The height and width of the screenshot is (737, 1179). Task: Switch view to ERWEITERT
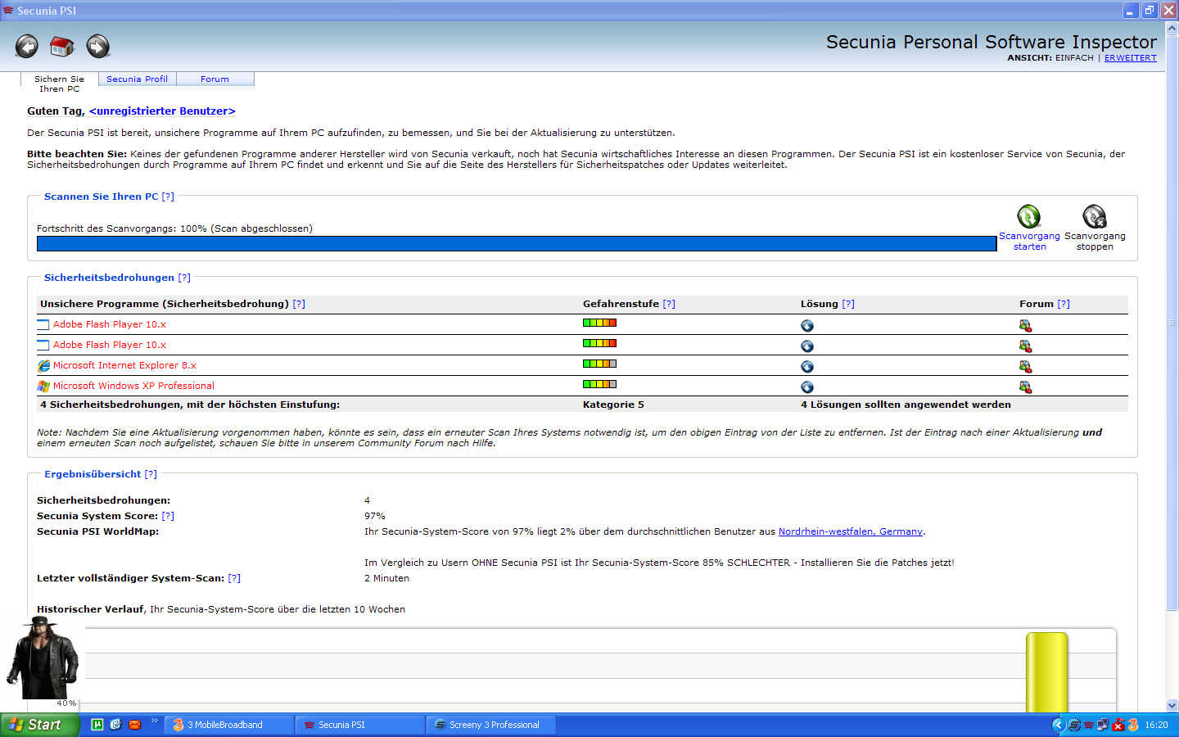tap(1131, 58)
